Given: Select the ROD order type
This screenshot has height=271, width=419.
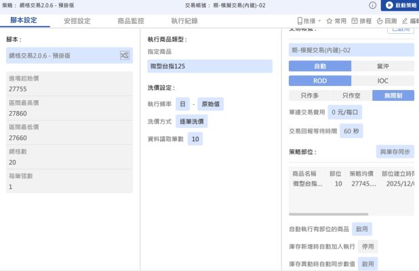Looking at the screenshot, I should [x=320, y=81].
